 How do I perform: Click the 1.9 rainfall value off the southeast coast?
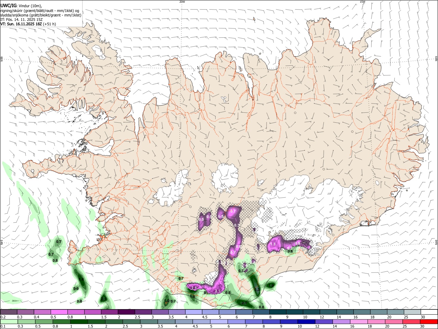(x=271, y=285)
